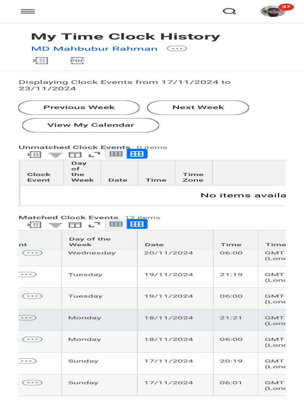Open related actions in Tuesday 21:19 row
Screen dimensions: 304x405
[27, 274]
